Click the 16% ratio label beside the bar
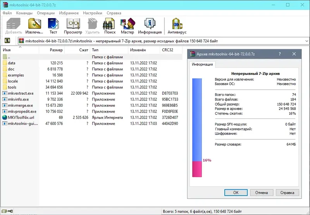 207,160
